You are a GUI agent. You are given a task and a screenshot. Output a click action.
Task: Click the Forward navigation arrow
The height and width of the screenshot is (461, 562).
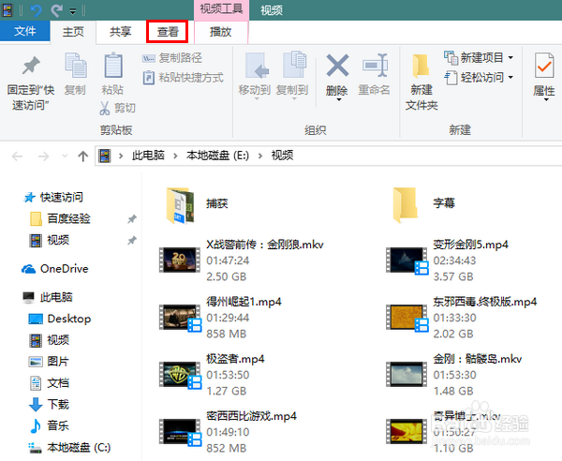coord(43,156)
